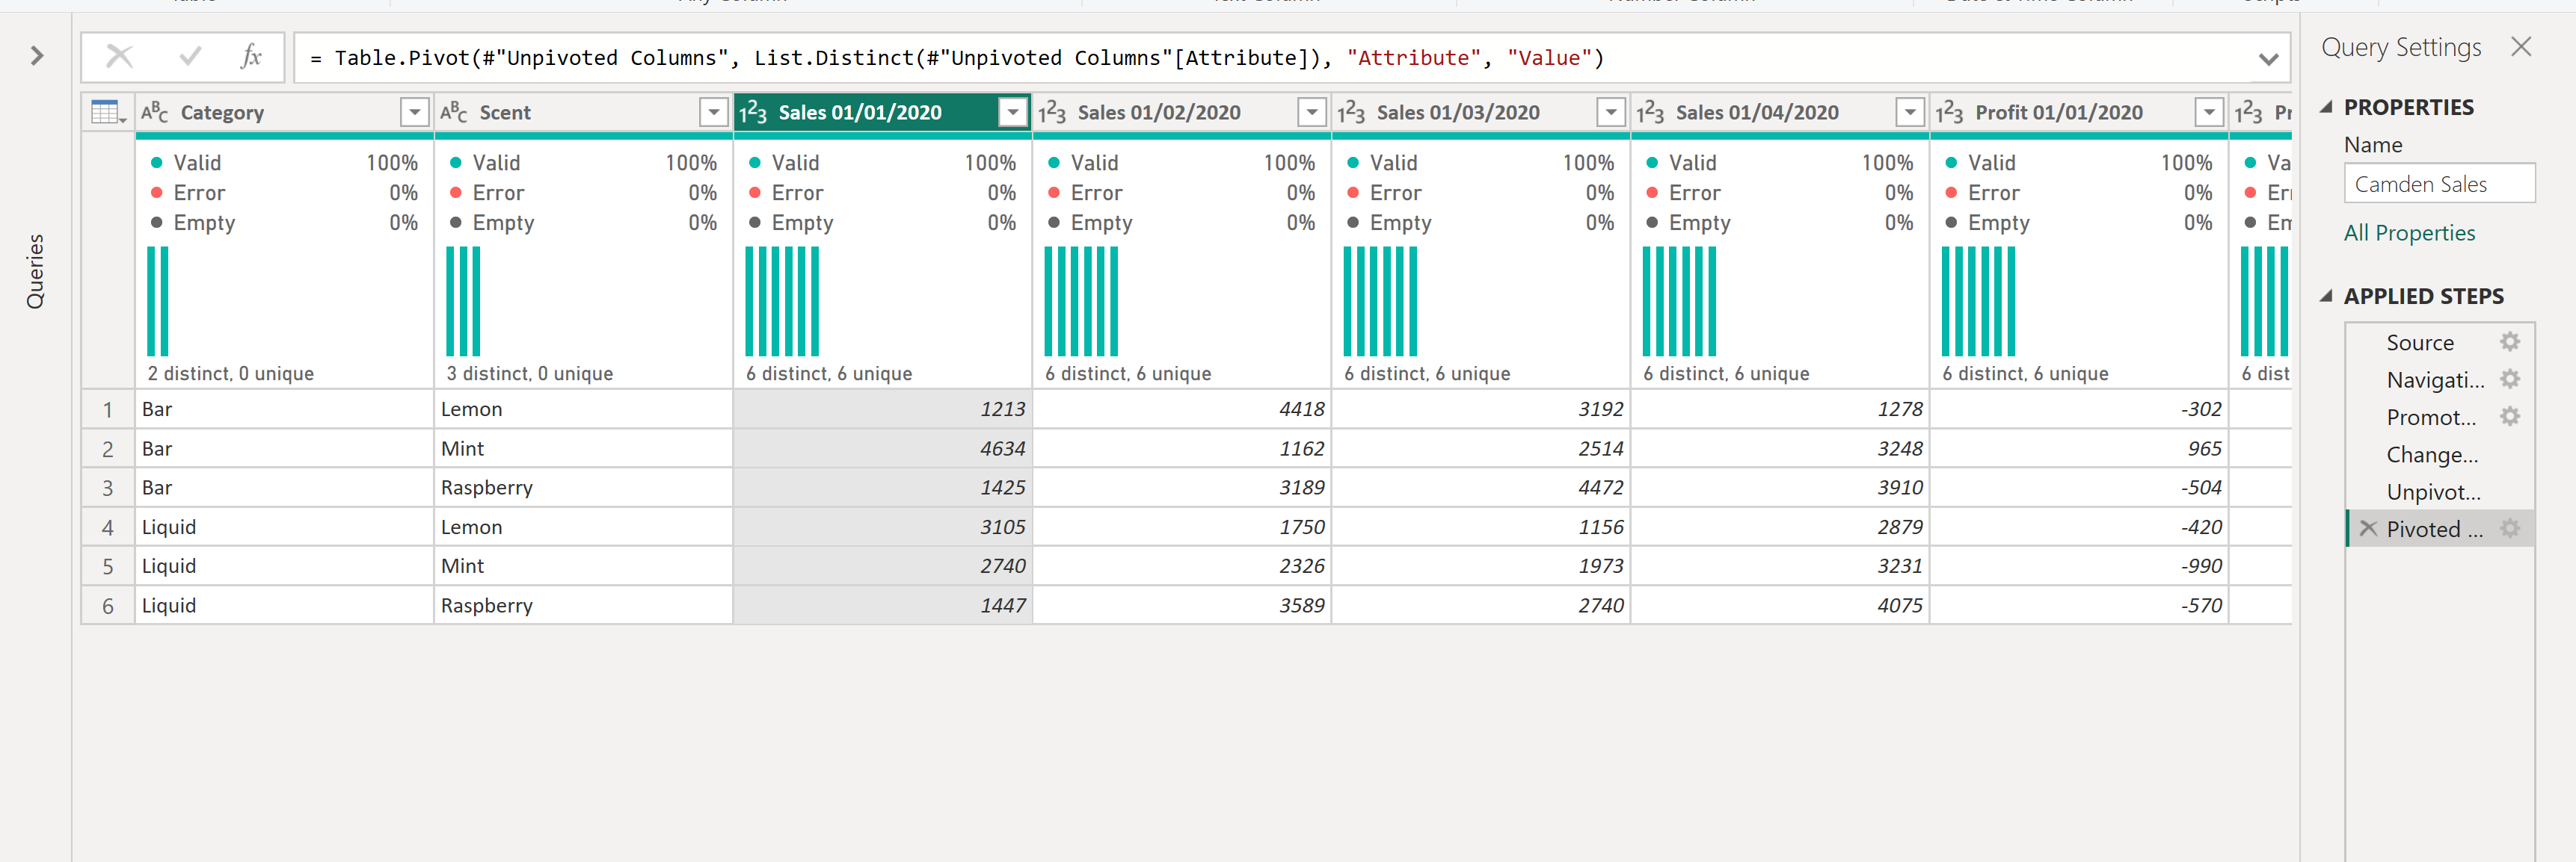Open Source step settings gear

(x=2510, y=341)
